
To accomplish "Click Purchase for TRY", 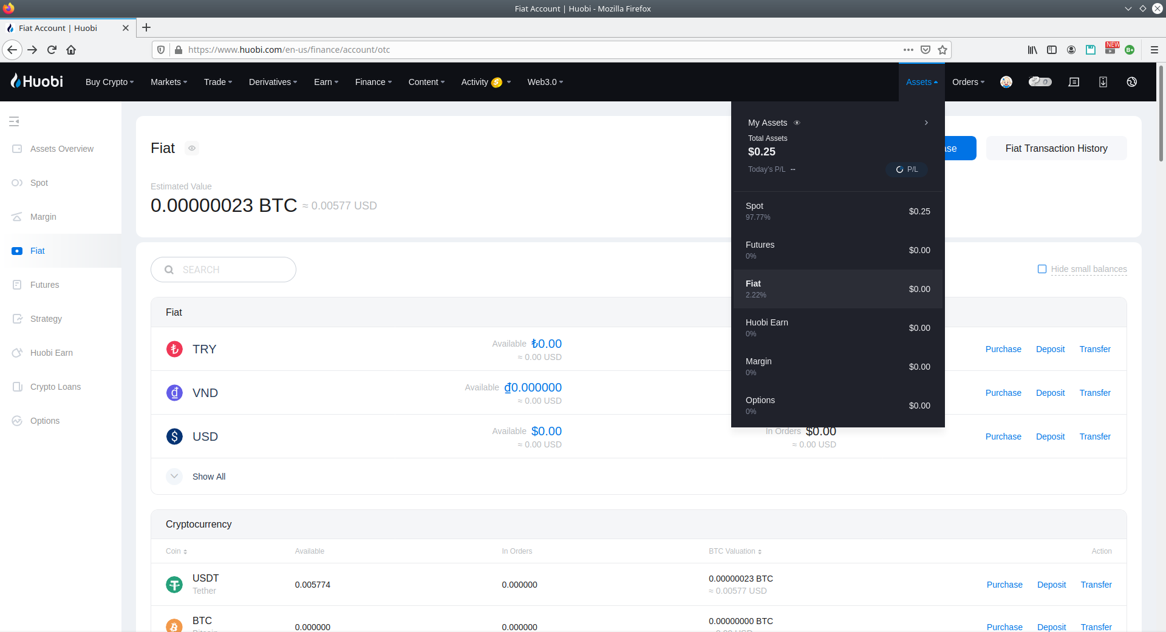I will (x=1003, y=349).
